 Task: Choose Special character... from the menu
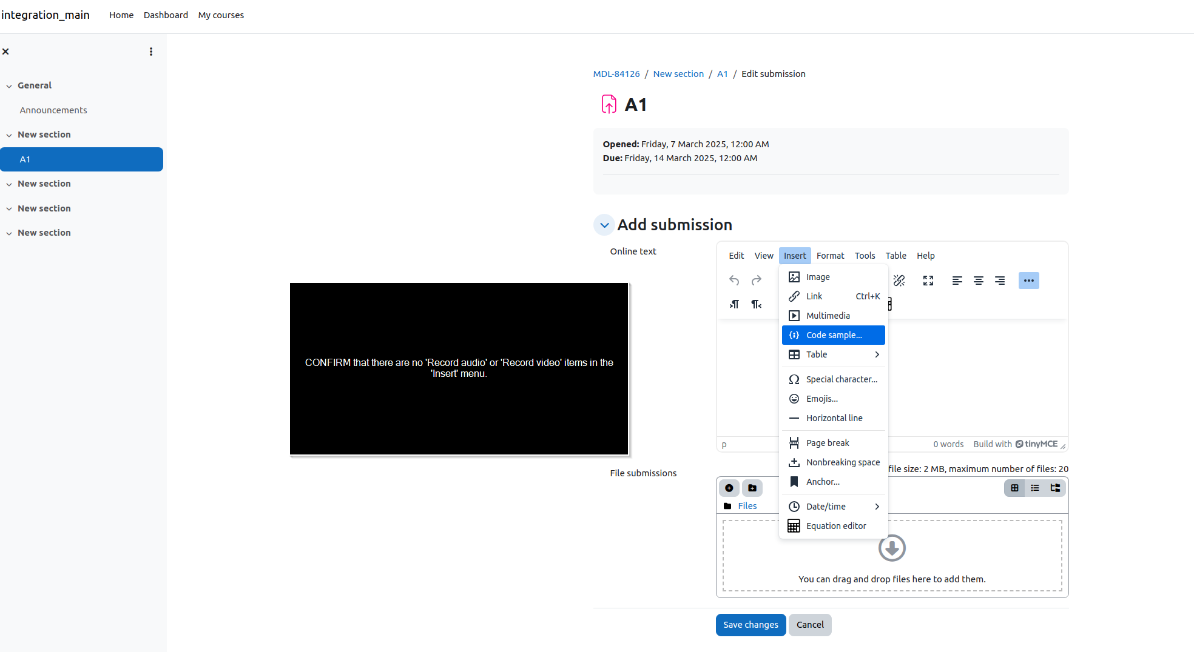834,379
